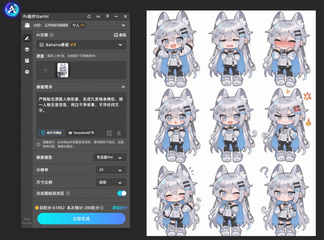324x240 pixels.
Task: Close the Ps插件StartAI panel
Action: tap(125, 16)
